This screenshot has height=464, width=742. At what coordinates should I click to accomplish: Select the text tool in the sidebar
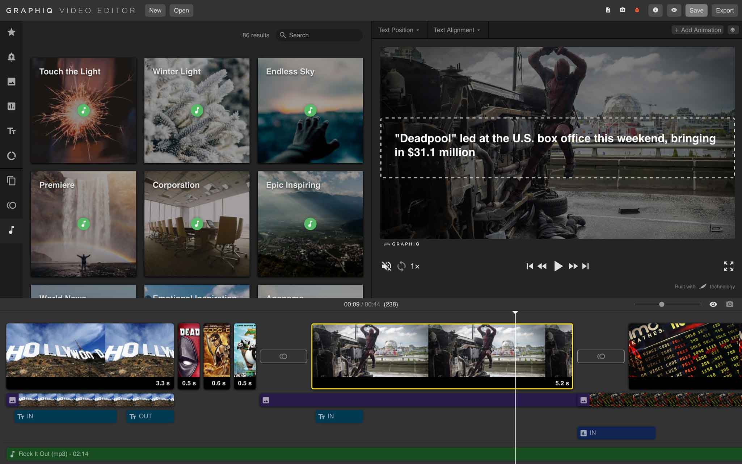click(x=12, y=131)
